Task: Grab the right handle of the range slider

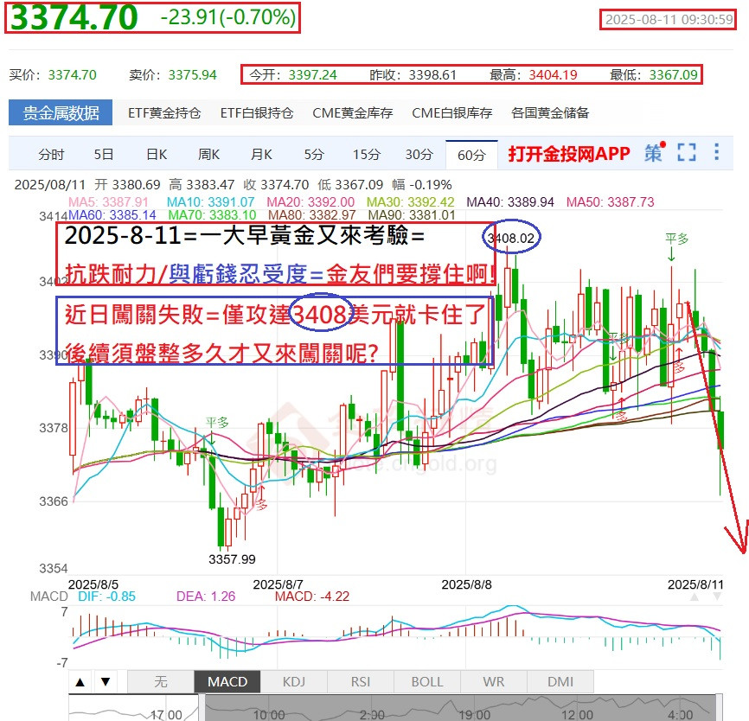Action: point(720,708)
